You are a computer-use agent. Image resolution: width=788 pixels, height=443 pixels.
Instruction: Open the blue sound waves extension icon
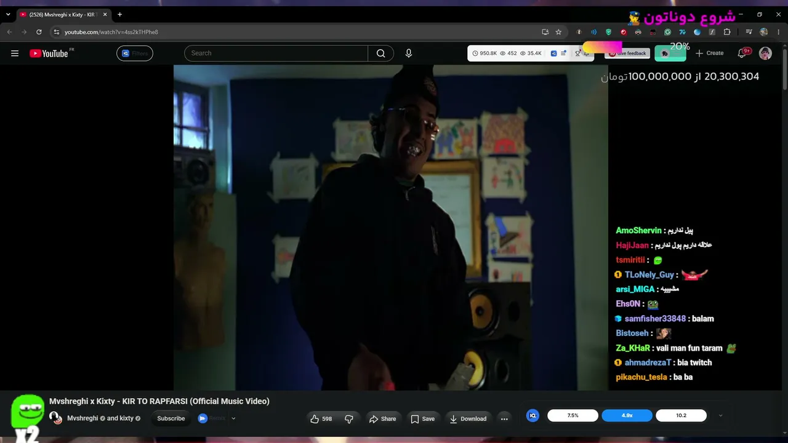pos(594,32)
